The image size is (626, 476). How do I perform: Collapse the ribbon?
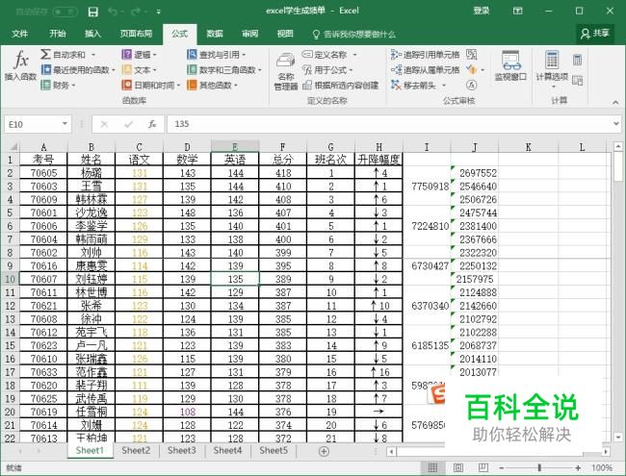pyautogui.click(x=615, y=103)
